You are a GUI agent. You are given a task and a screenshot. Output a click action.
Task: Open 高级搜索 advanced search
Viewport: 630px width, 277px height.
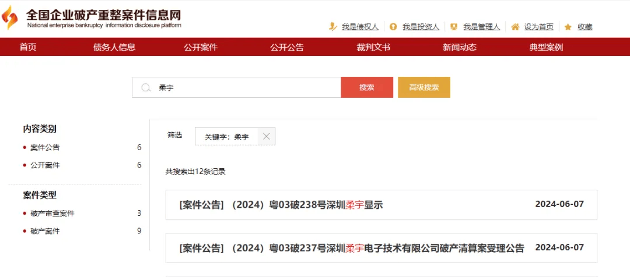click(424, 87)
